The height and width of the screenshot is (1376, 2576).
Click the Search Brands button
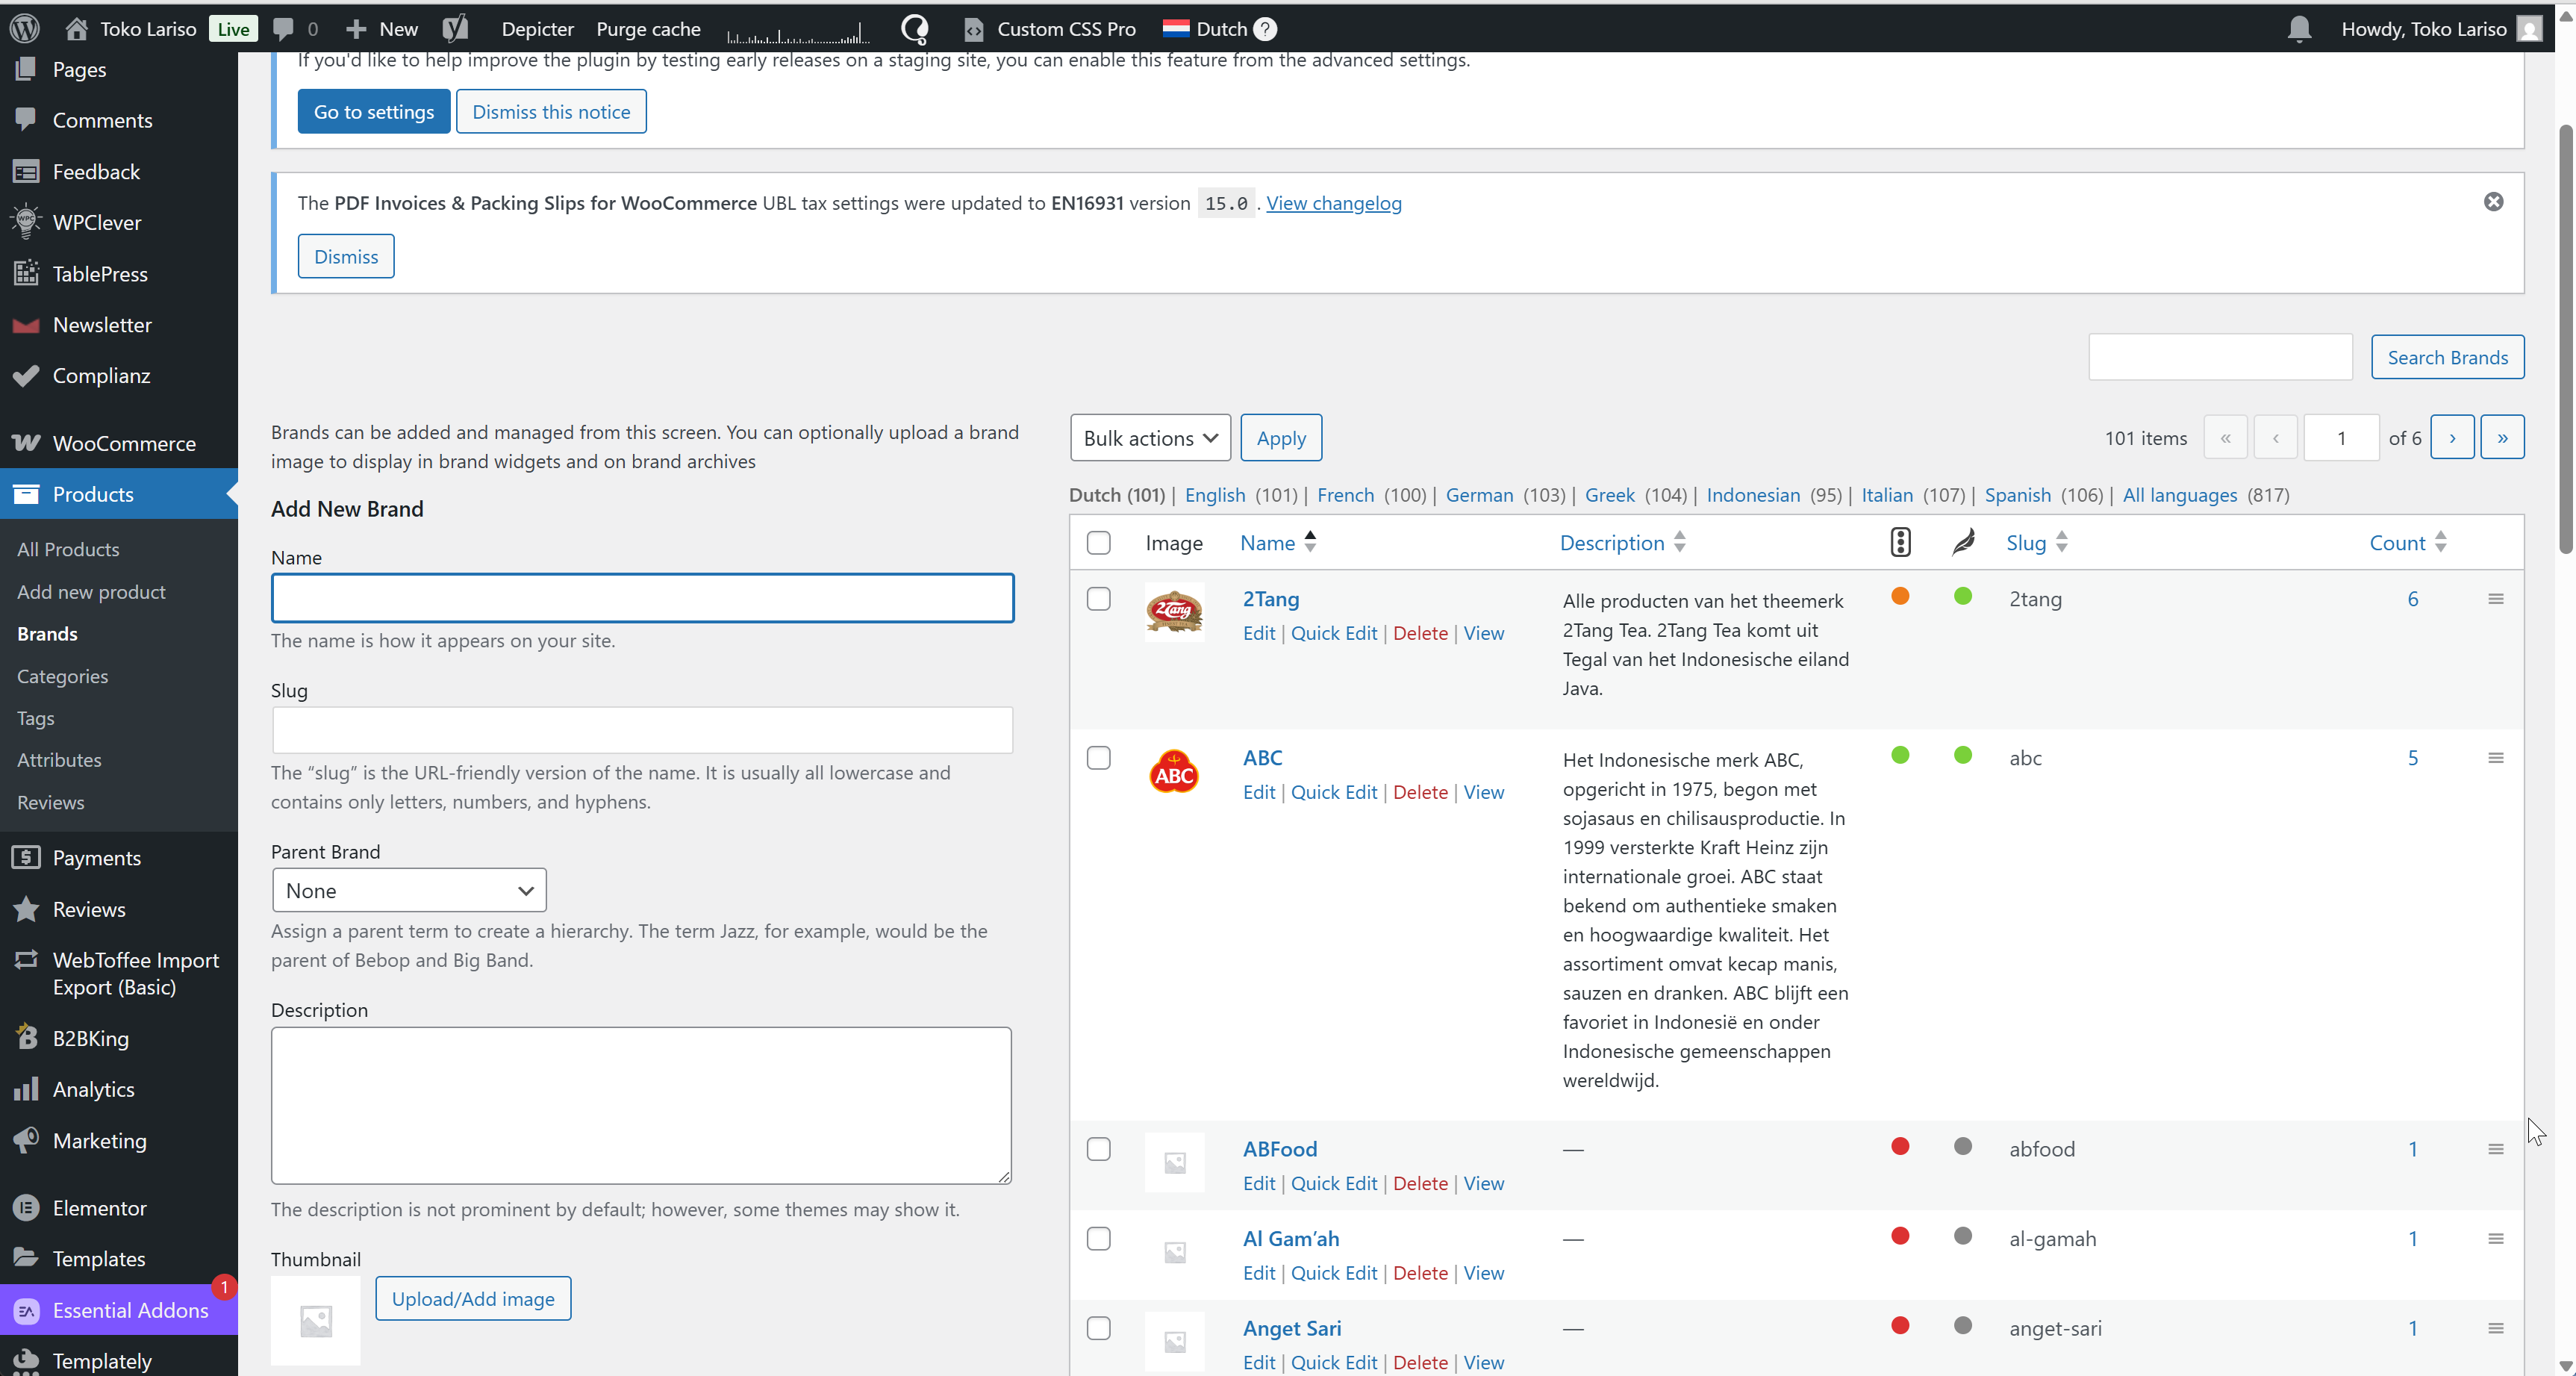(x=2447, y=357)
